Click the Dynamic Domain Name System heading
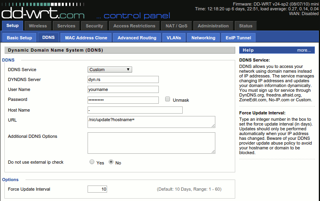This screenshot has height=201, width=320. click(x=55, y=50)
